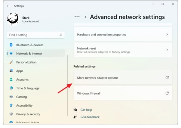Image resolution: width=181 pixels, height=128 pixels.
Task: Open the Get help link
Action: pos(86,110)
